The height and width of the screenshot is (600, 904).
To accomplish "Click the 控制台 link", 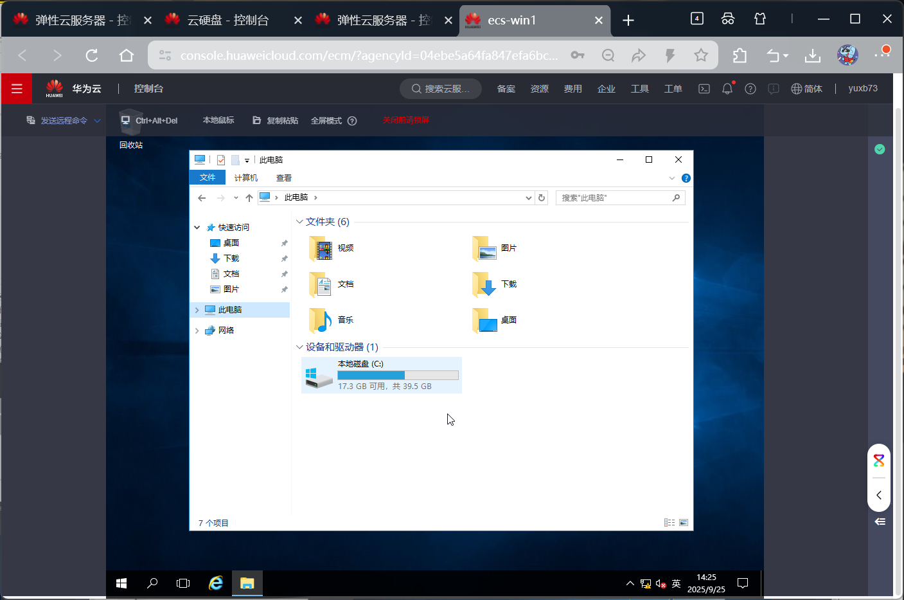I will [148, 89].
